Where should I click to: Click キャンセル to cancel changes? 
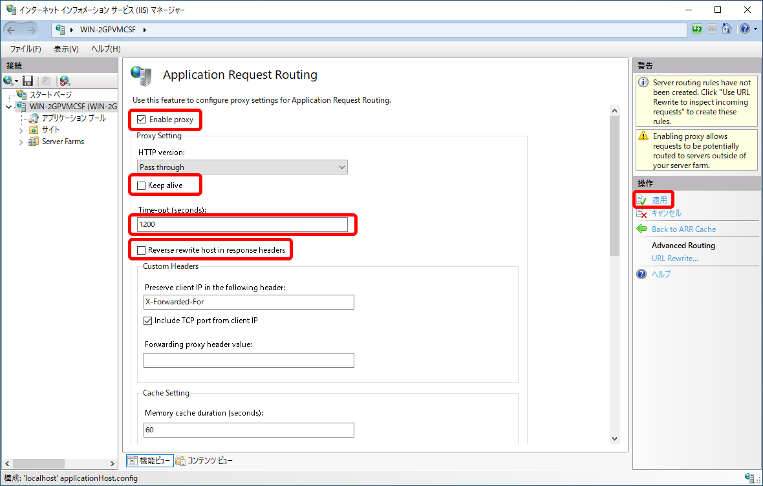[666, 213]
